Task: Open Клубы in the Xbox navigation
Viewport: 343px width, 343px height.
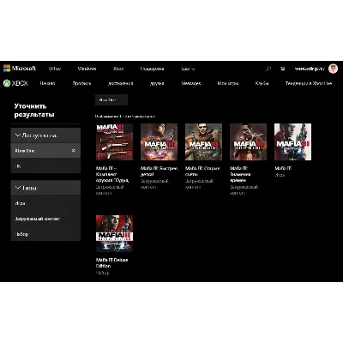Action: click(x=262, y=83)
